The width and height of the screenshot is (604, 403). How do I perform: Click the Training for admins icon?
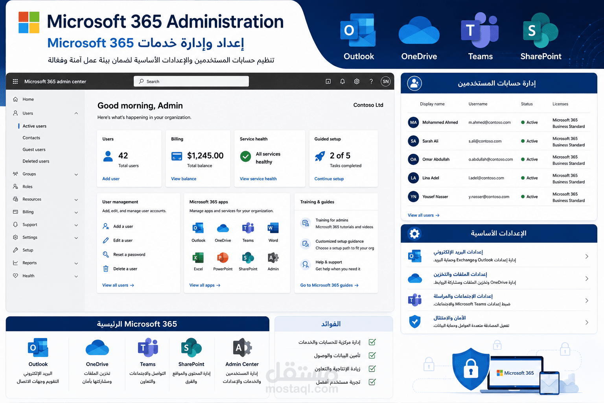point(306,223)
